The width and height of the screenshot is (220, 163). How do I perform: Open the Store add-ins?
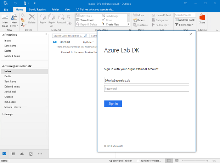[202, 19]
